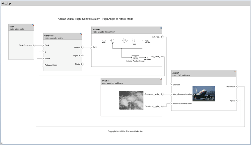Click the satellite weather image thumbnail
This screenshot has height=145, width=251.
[x=131, y=100]
